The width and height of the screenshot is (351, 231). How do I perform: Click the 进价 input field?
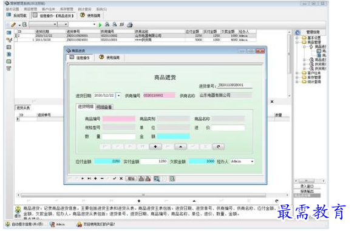point(228,128)
